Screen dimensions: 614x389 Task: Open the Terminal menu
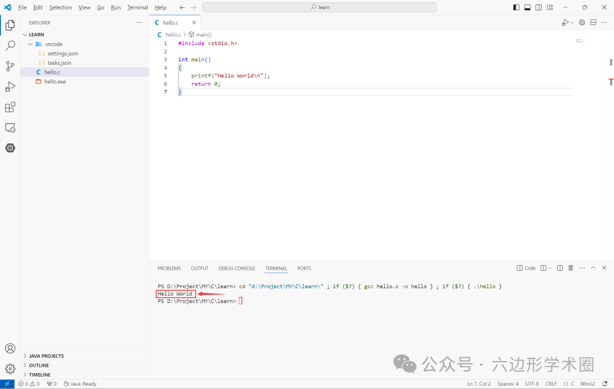tap(137, 7)
